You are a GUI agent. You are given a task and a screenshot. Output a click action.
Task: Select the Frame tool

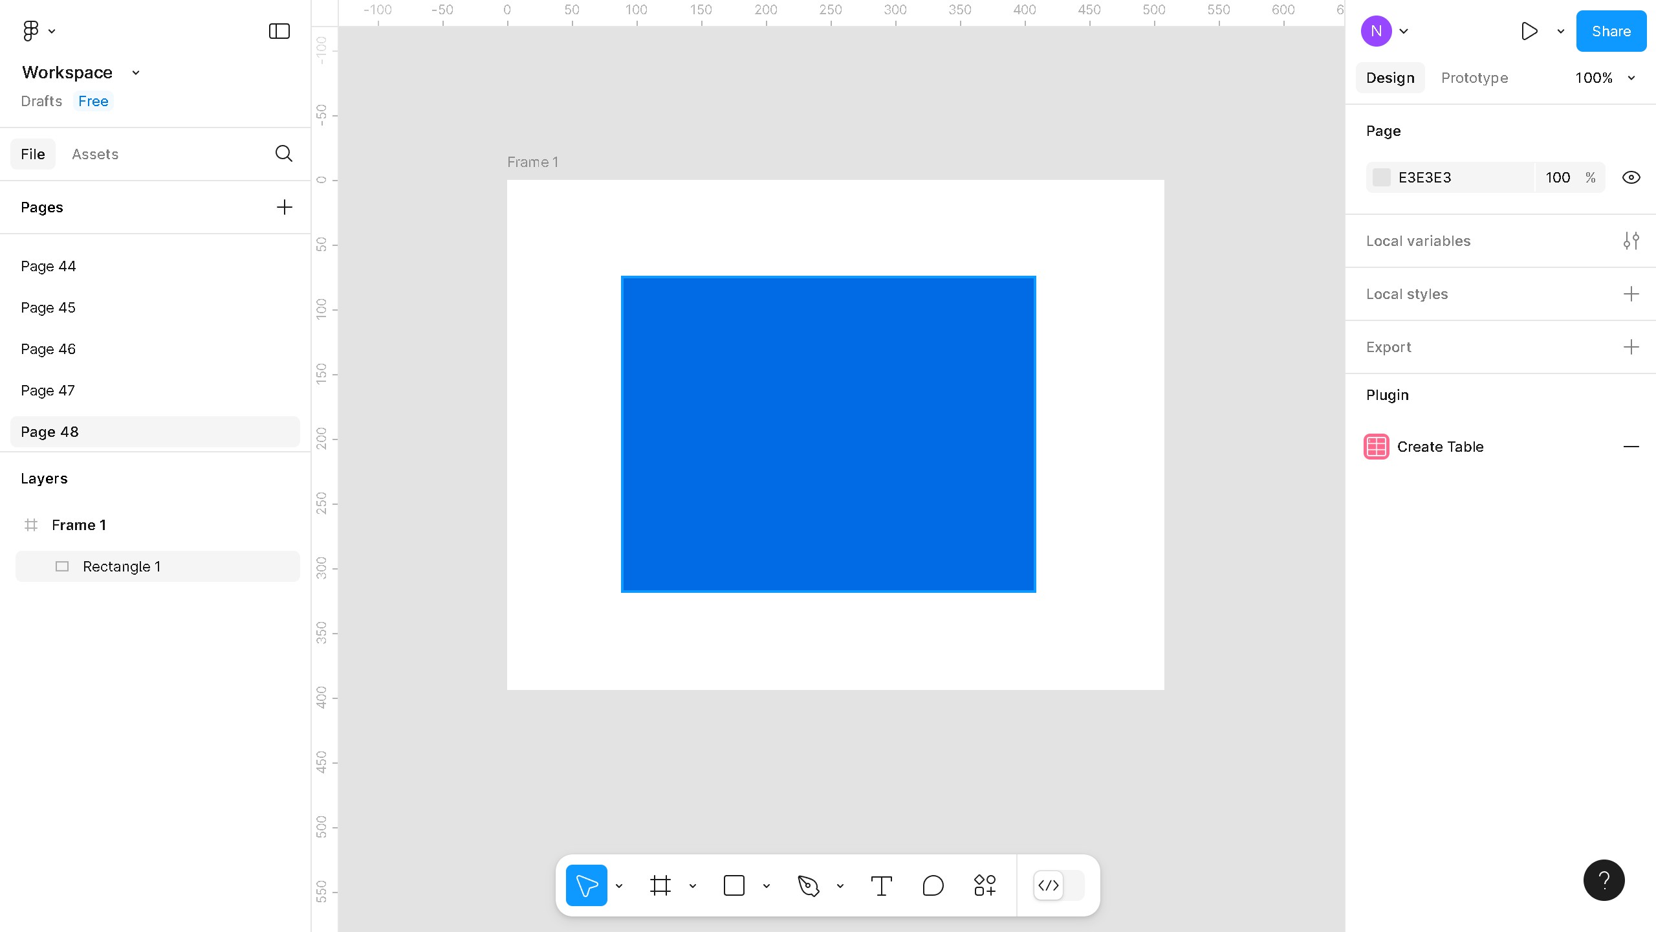coord(660,885)
